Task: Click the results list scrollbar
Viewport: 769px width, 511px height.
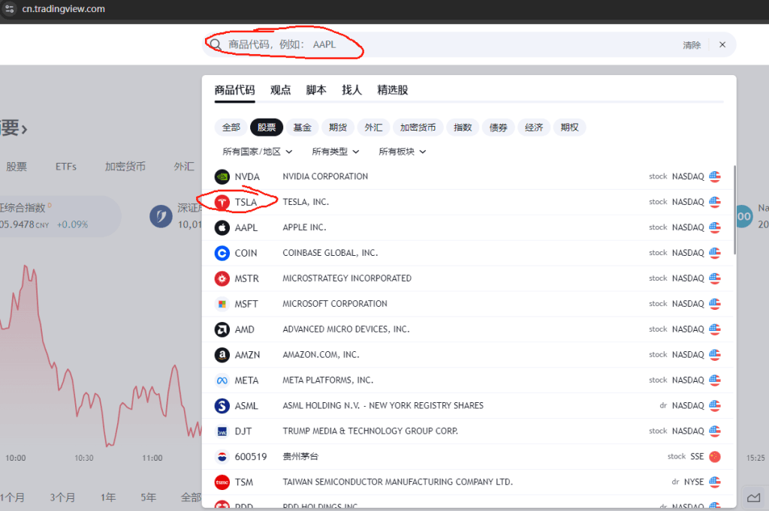Action: pos(734,209)
